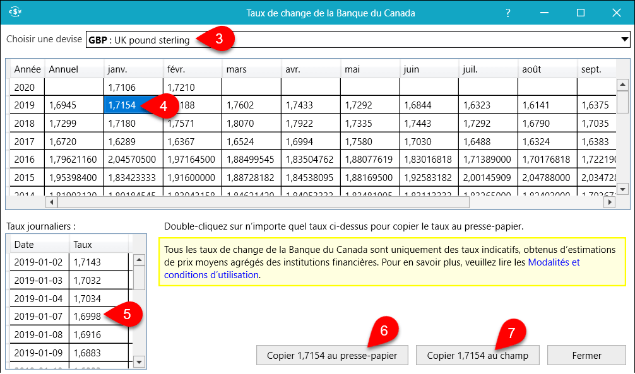The image size is (635, 374).
Task: Click the mars column header
Action: point(251,69)
